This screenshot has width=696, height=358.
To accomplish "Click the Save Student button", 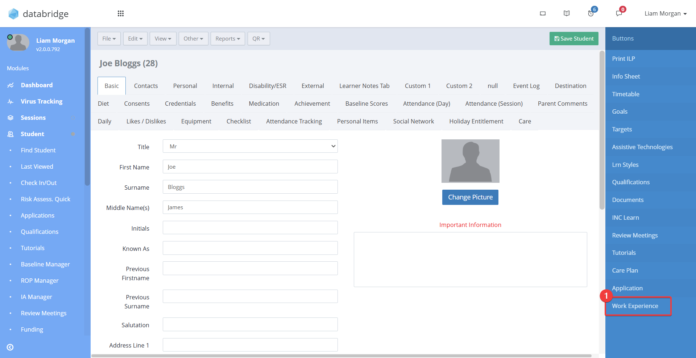I will (x=574, y=38).
